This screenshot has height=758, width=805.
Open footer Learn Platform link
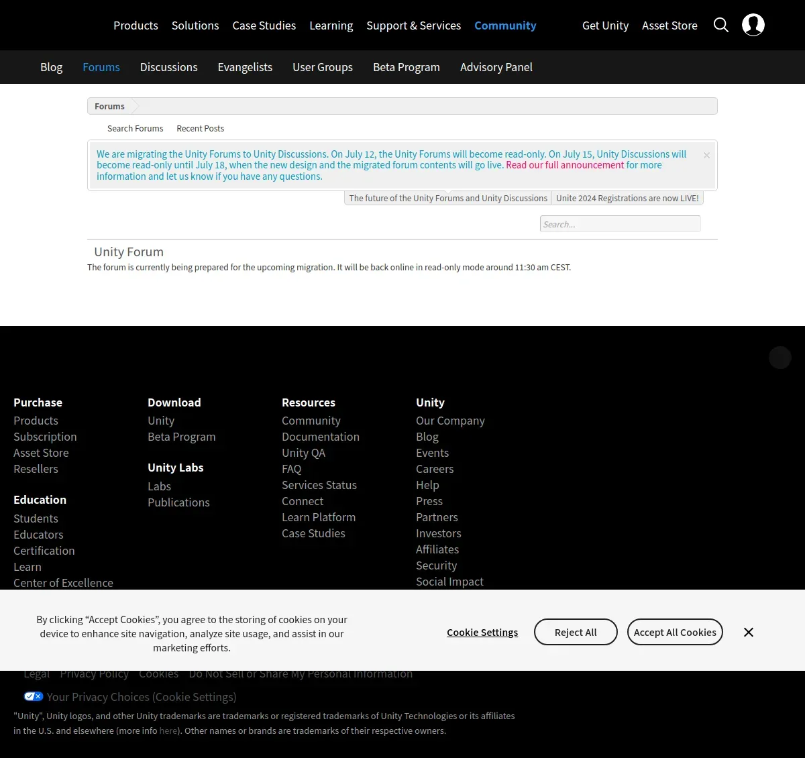coord(319,517)
